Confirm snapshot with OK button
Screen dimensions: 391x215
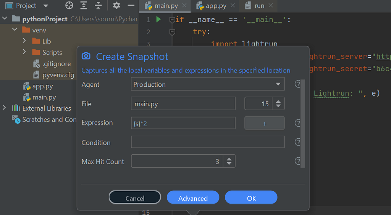251,197
